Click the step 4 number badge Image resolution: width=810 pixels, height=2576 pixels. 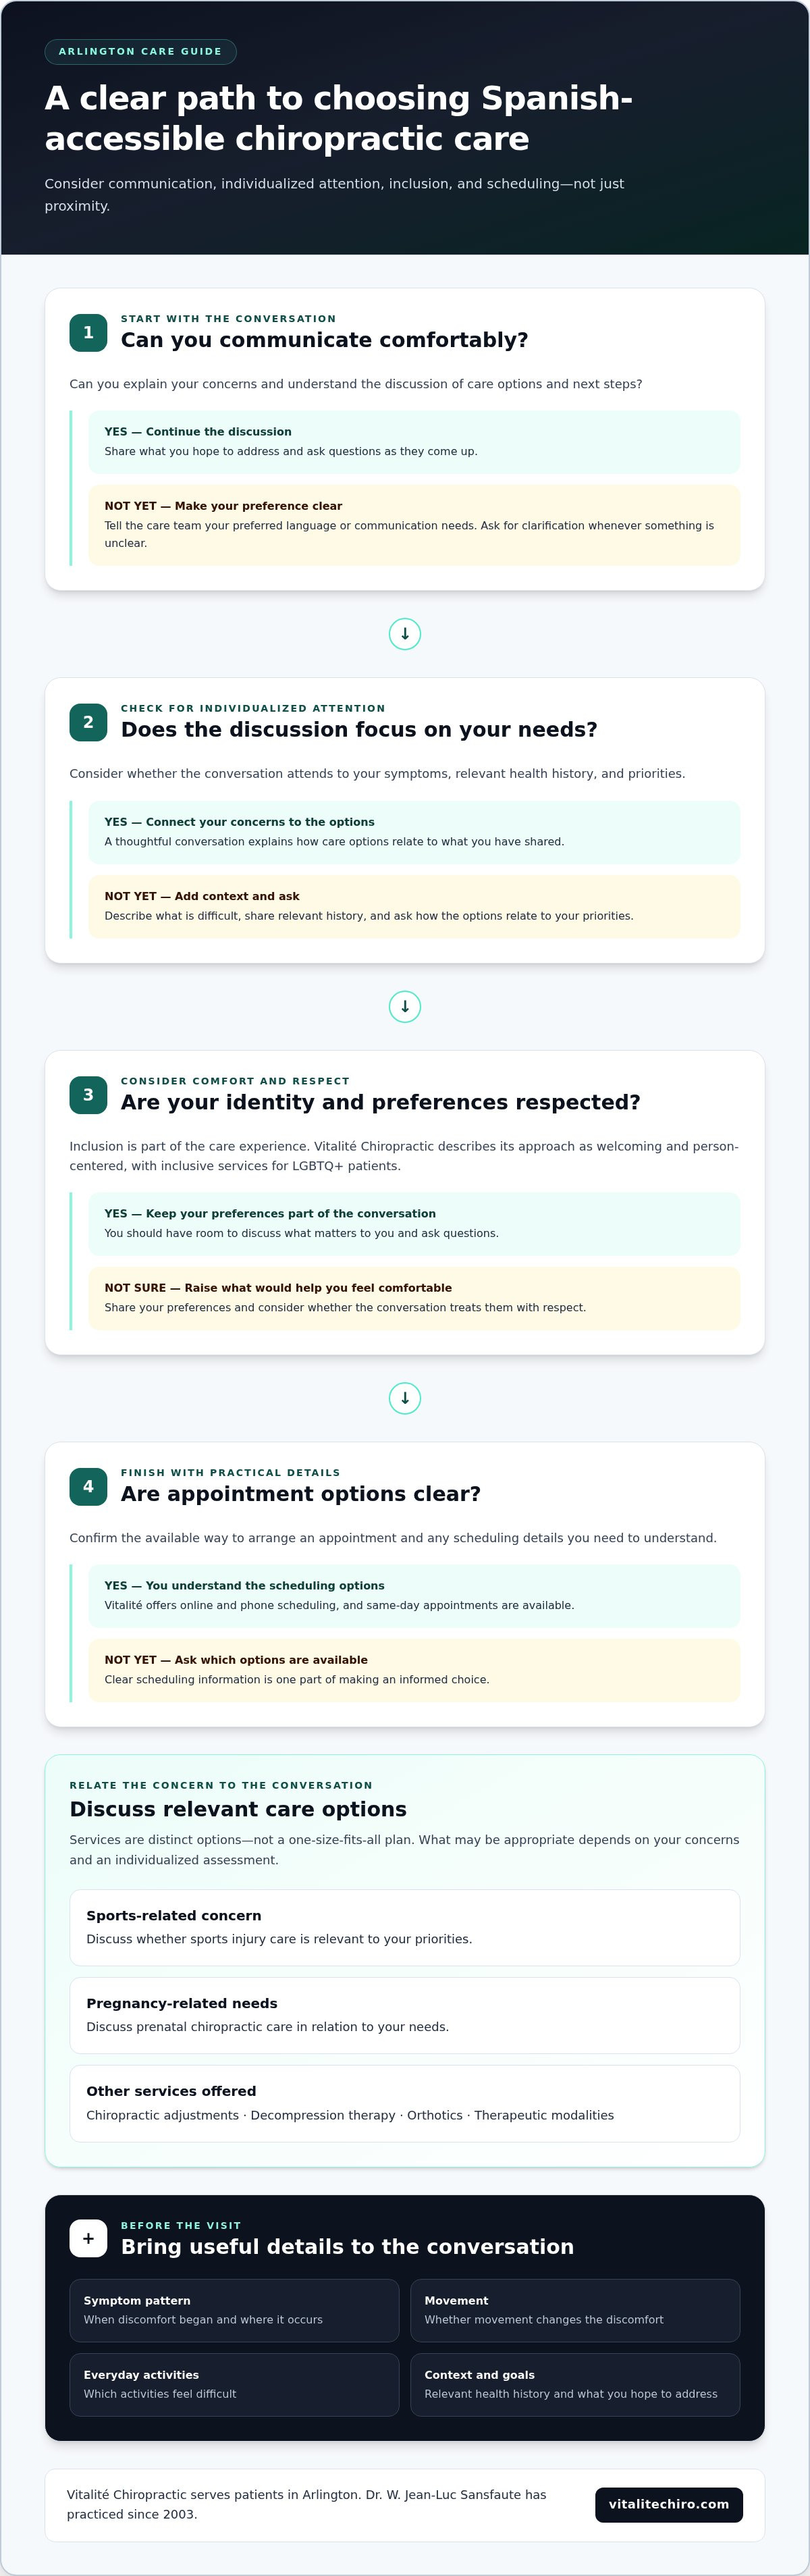(88, 1487)
